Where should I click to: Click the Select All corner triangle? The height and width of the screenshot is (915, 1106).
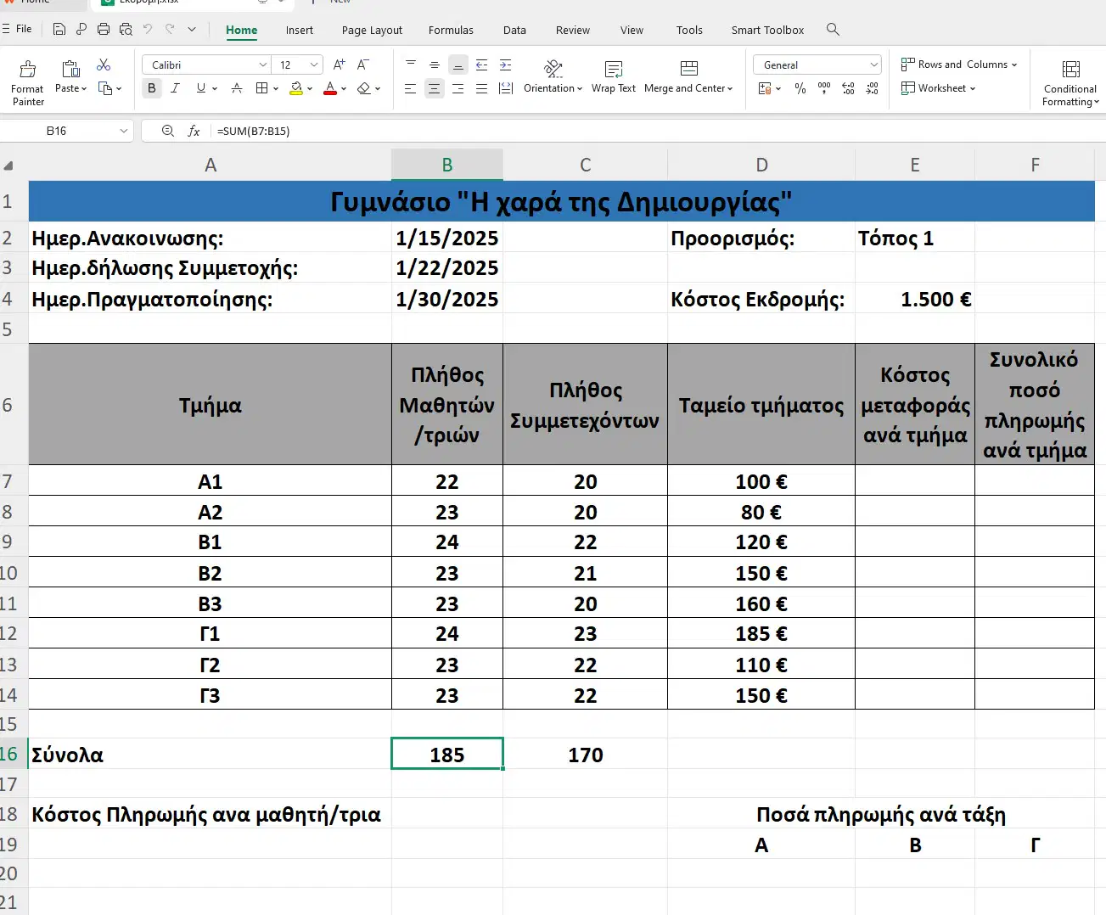pyautogui.click(x=9, y=166)
